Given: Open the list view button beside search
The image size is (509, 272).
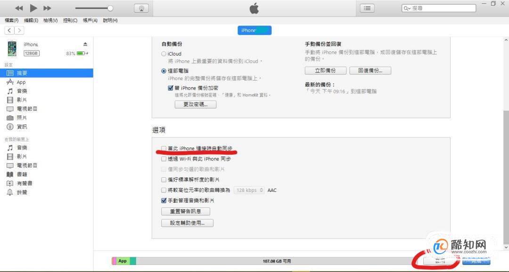Looking at the screenshot, I should tap(367, 8).
